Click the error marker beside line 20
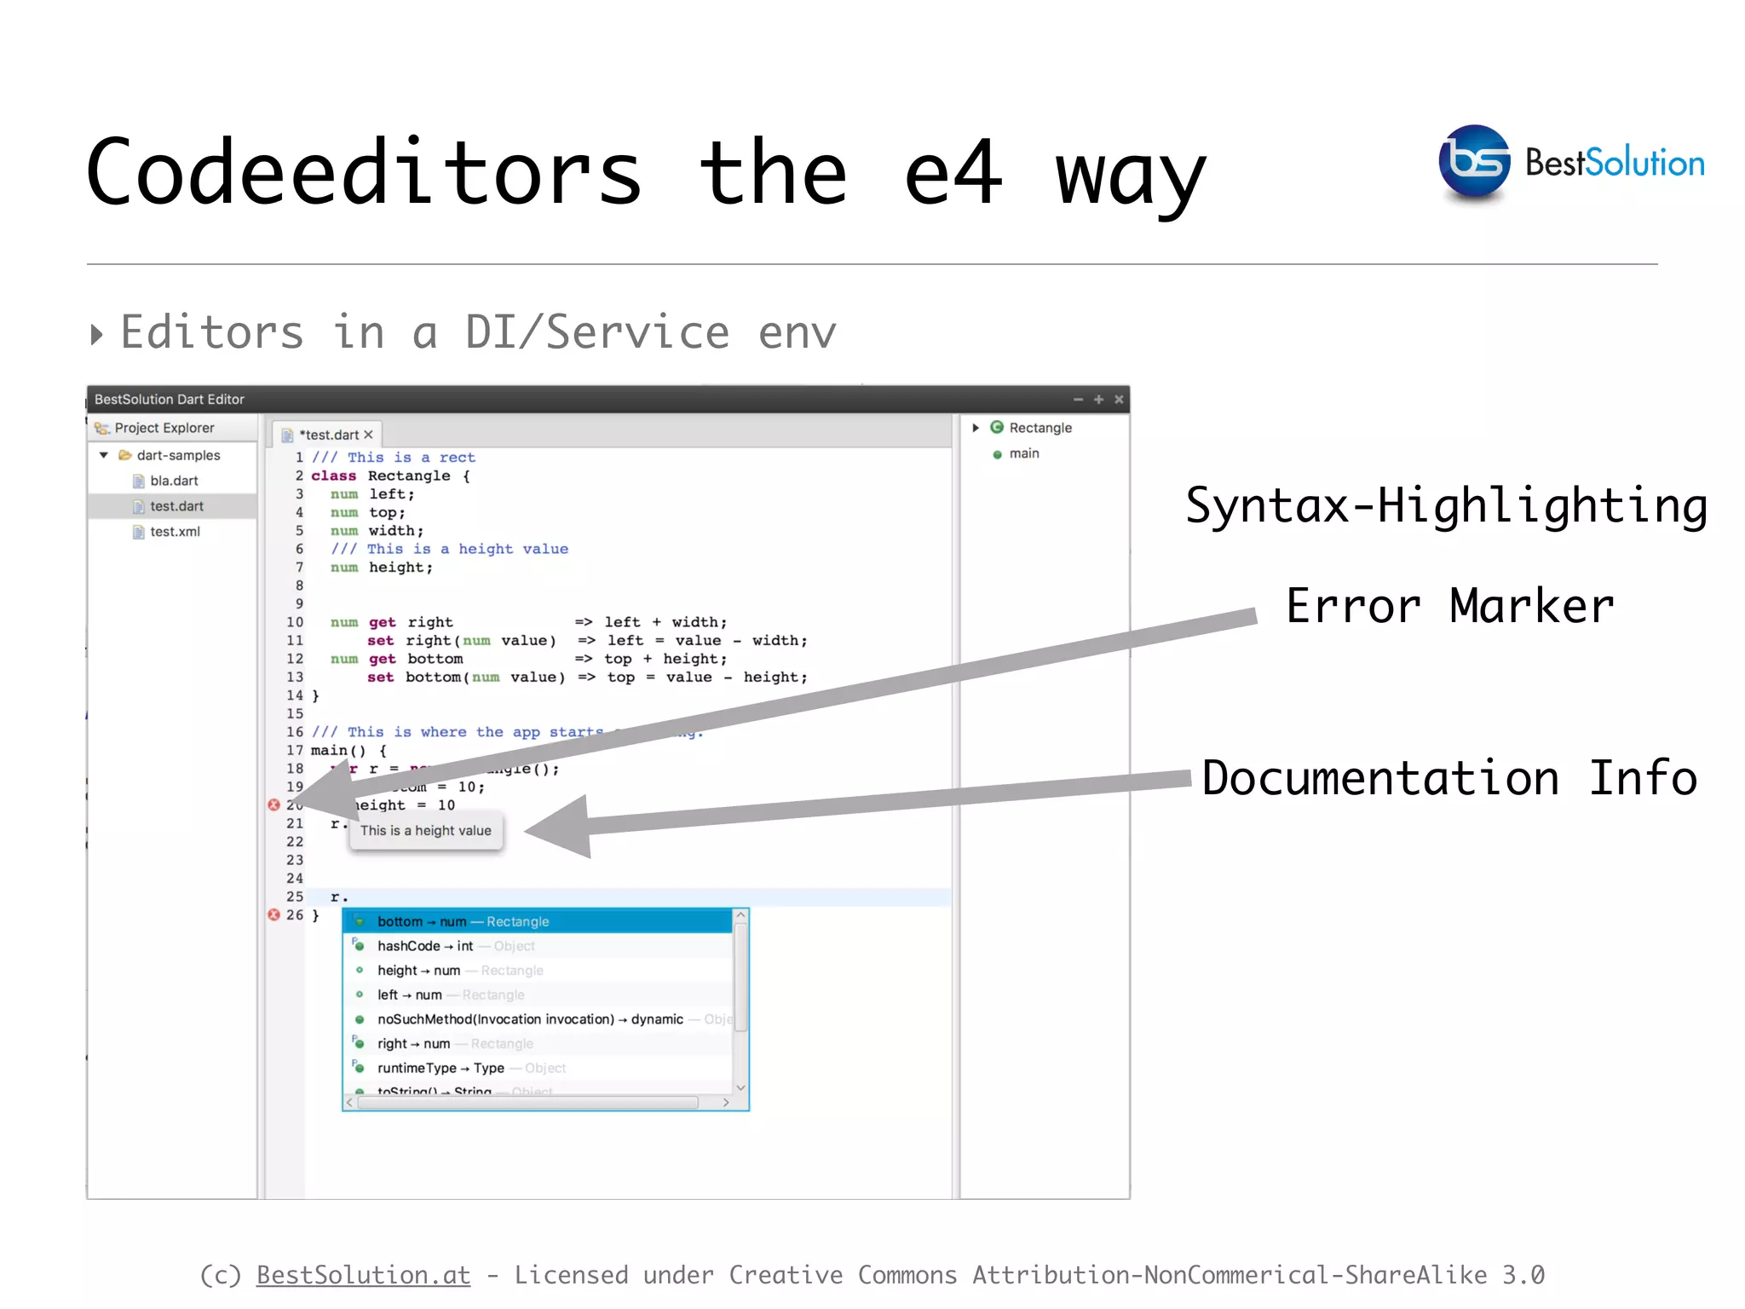Viewport: 1745px width, 1309px height. 274,804
